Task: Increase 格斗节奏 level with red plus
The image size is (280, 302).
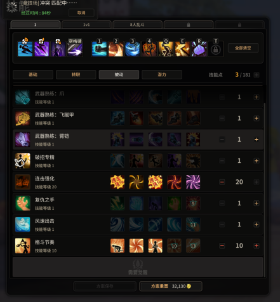Action: point(257,246)
